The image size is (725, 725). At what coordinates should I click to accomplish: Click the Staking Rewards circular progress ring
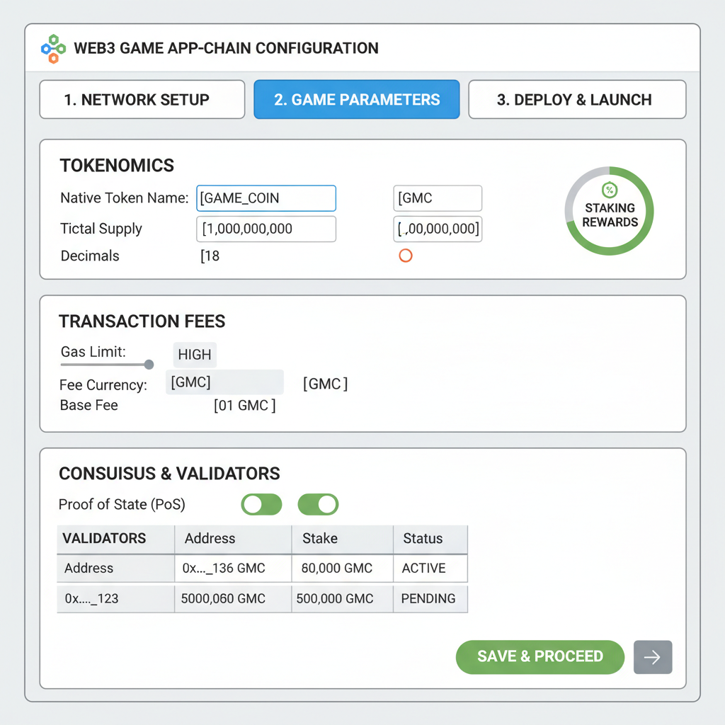click(609, 210)
